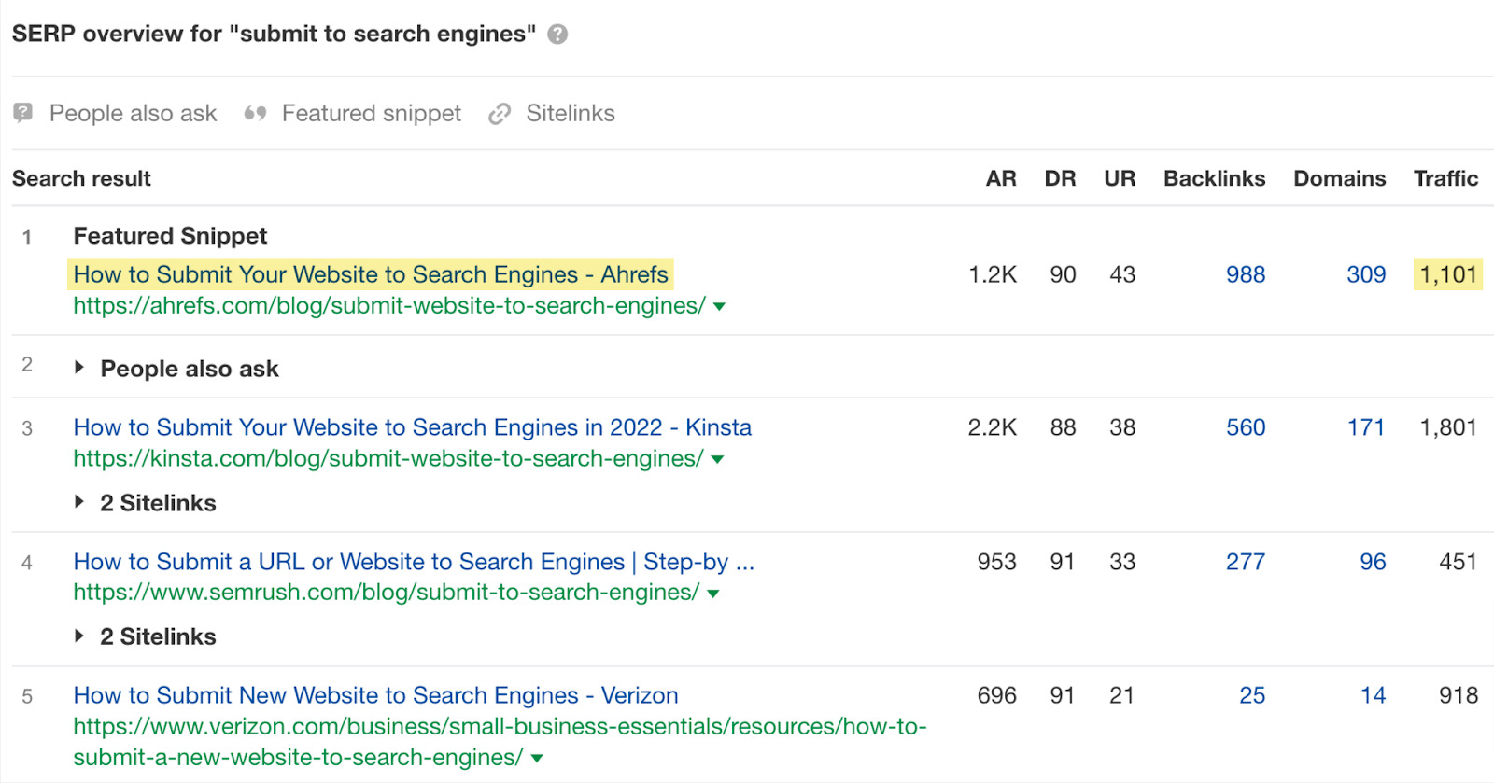This screenshot has height=783, width=1494.
Task: Click the DR value 90
Action: click(x=1063, y=274)
